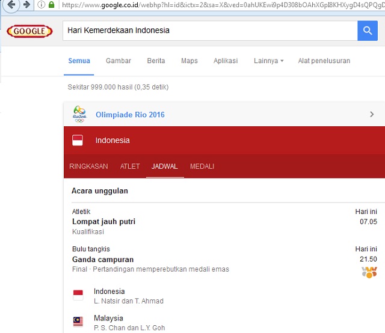Click the 07.05 event time
This screenshot has height=333, width=385.
point(368,222)
